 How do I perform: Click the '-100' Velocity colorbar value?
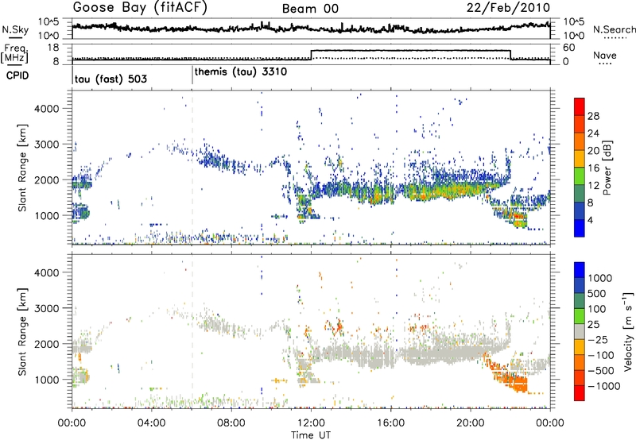[x=601, y=355]
